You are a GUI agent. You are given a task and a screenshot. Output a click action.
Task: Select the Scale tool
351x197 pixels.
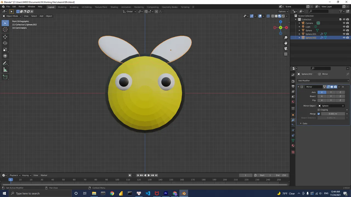click(5, 50)
